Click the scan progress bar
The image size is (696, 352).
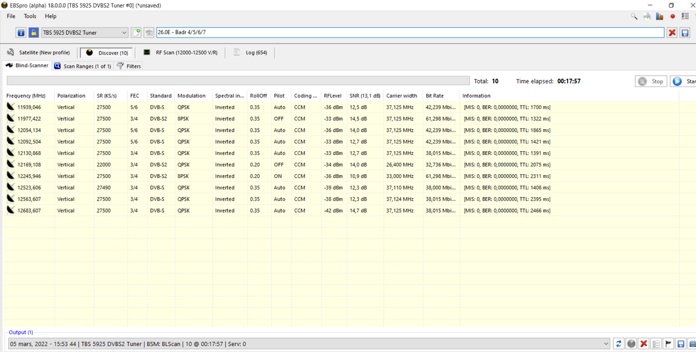(238, 81)
